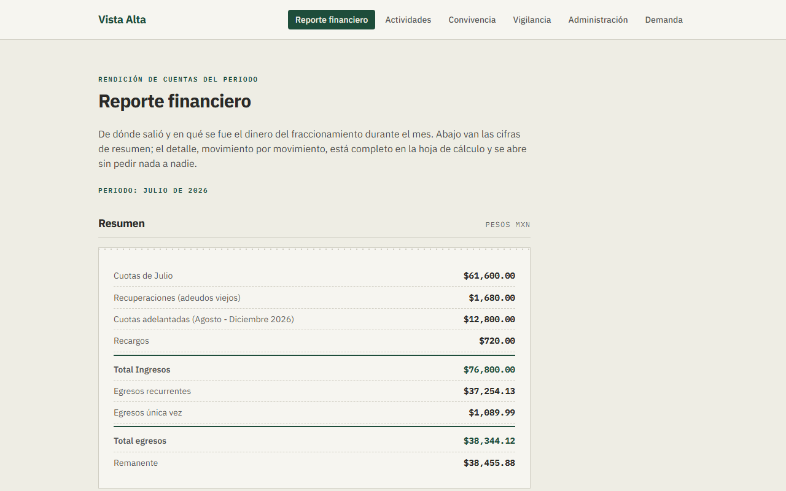Select the Recargos row label

[x=131, y=341]
